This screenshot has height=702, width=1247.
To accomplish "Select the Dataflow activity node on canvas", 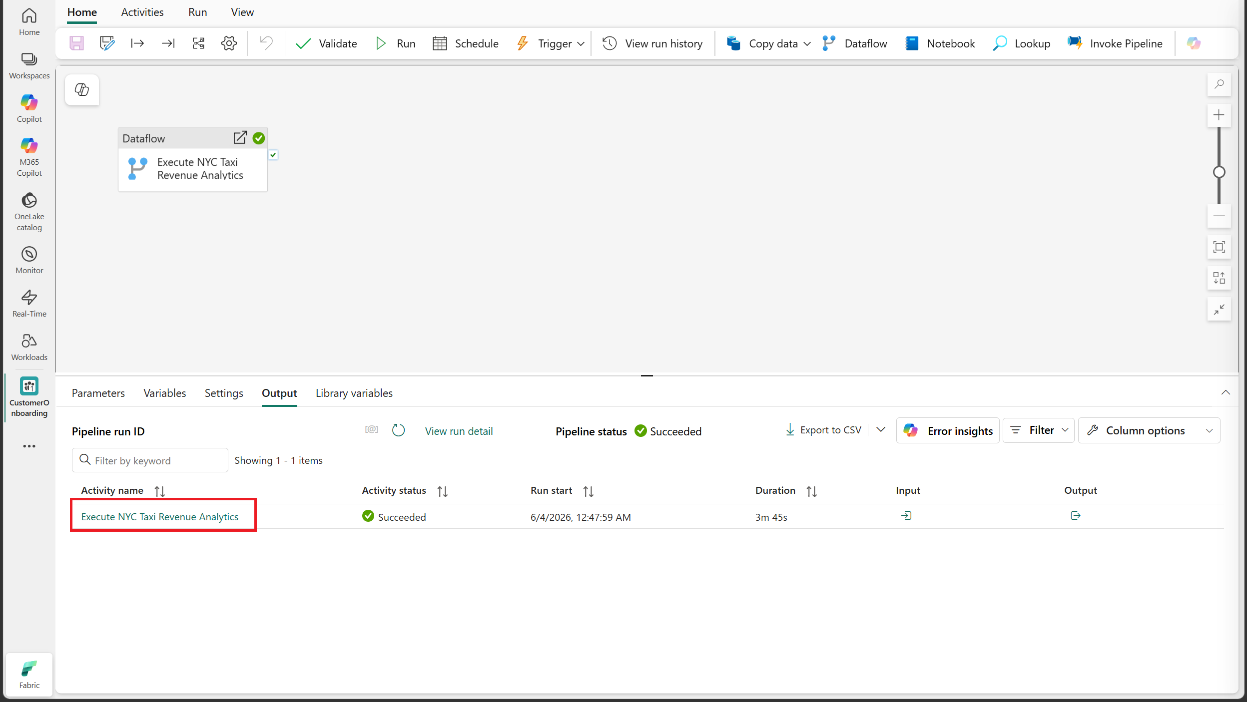I will [193, 159].
